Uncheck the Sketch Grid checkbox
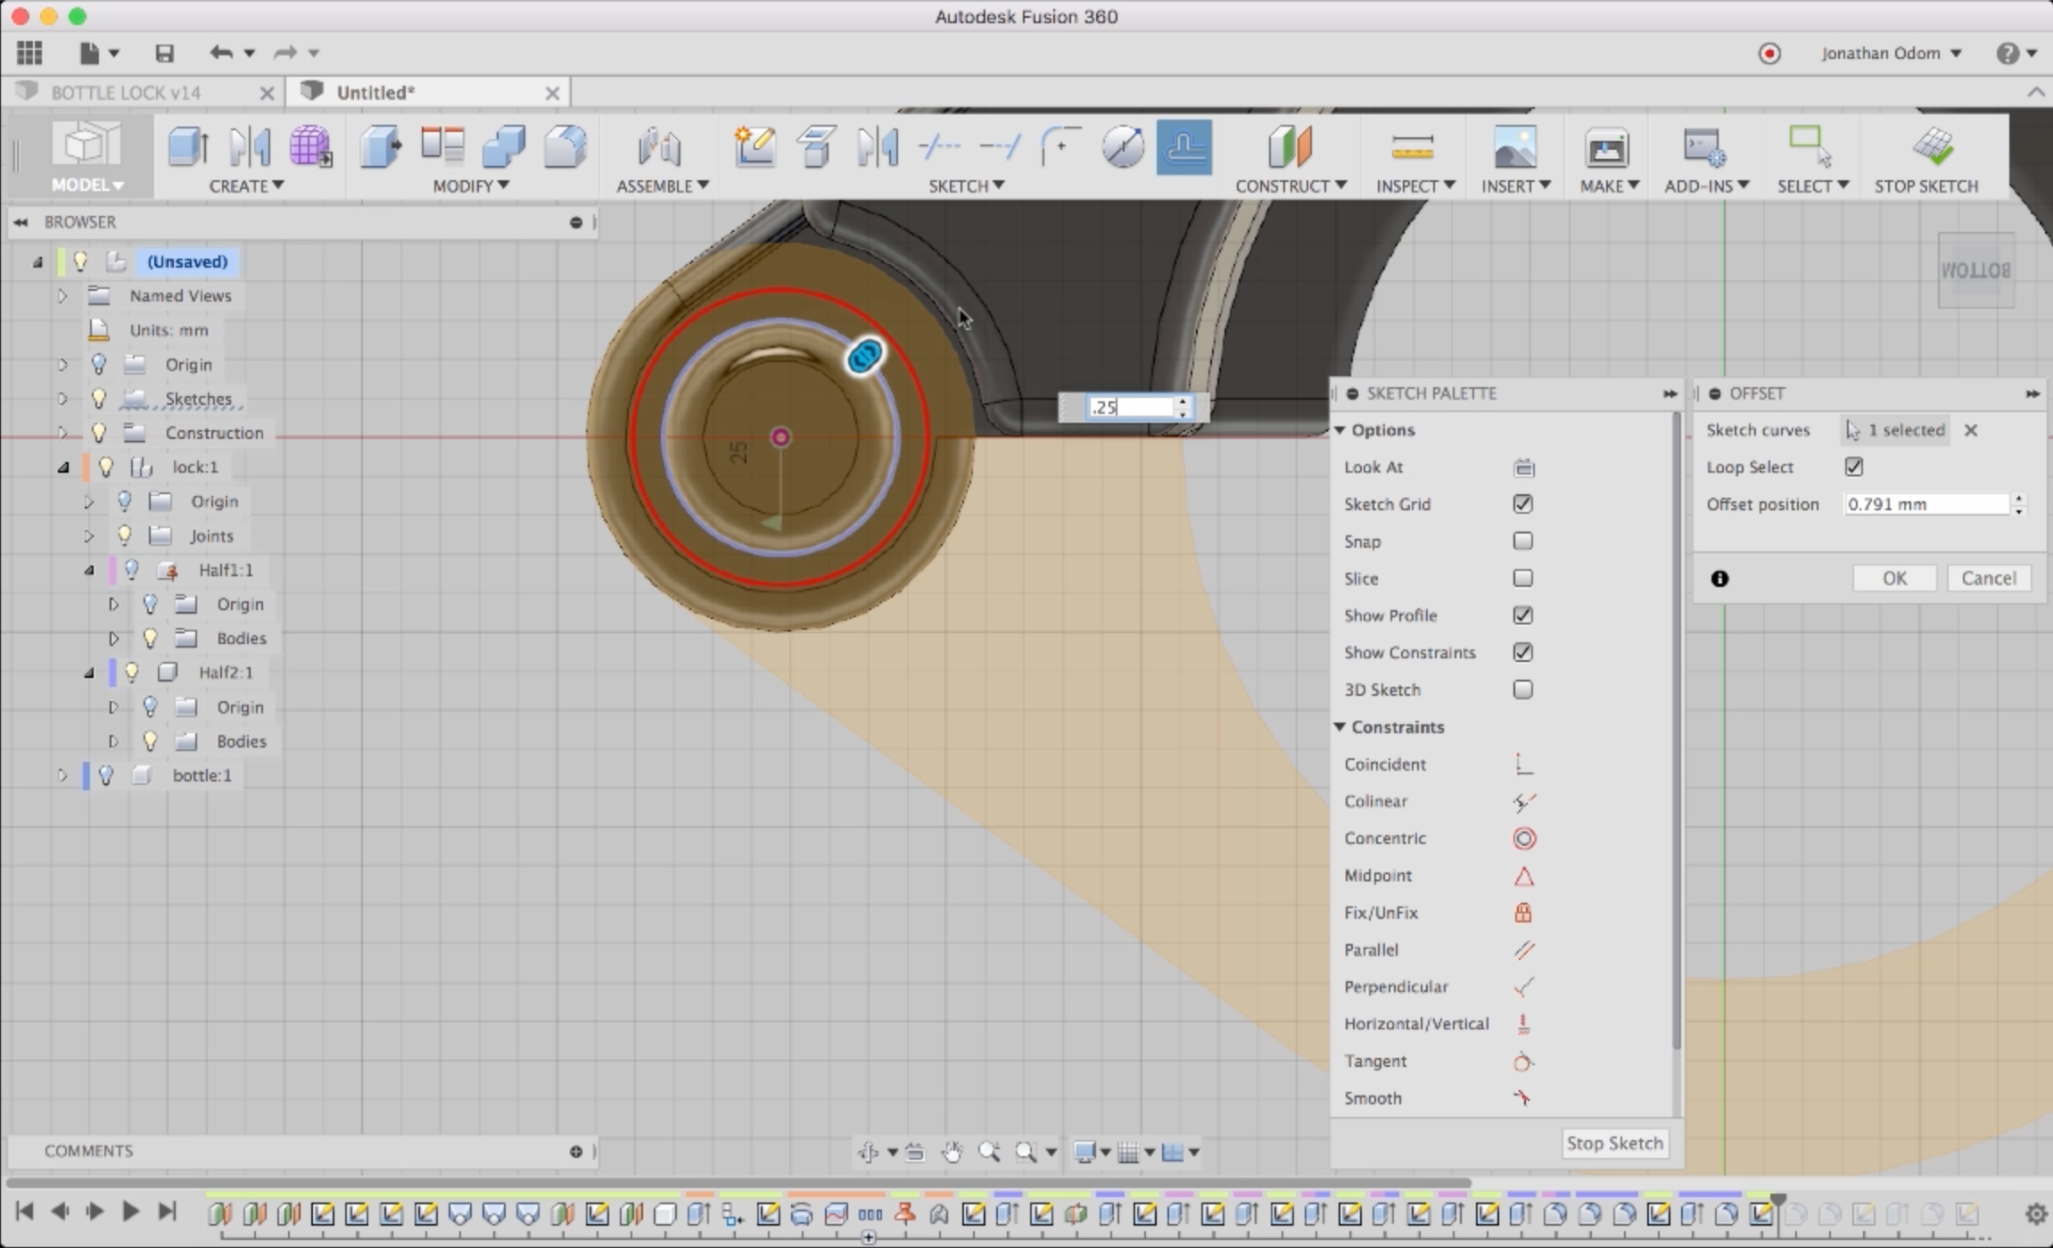This screenshot has width=2053, height=1248. tap(1522, 504)
